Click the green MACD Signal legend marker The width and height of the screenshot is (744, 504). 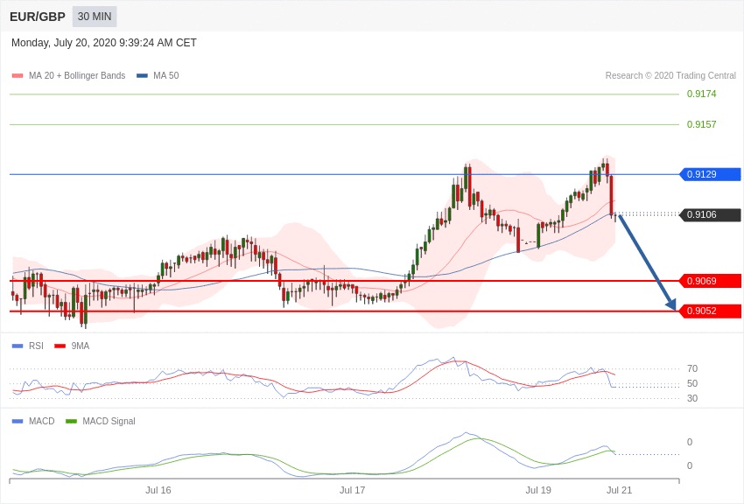[71, 421]
